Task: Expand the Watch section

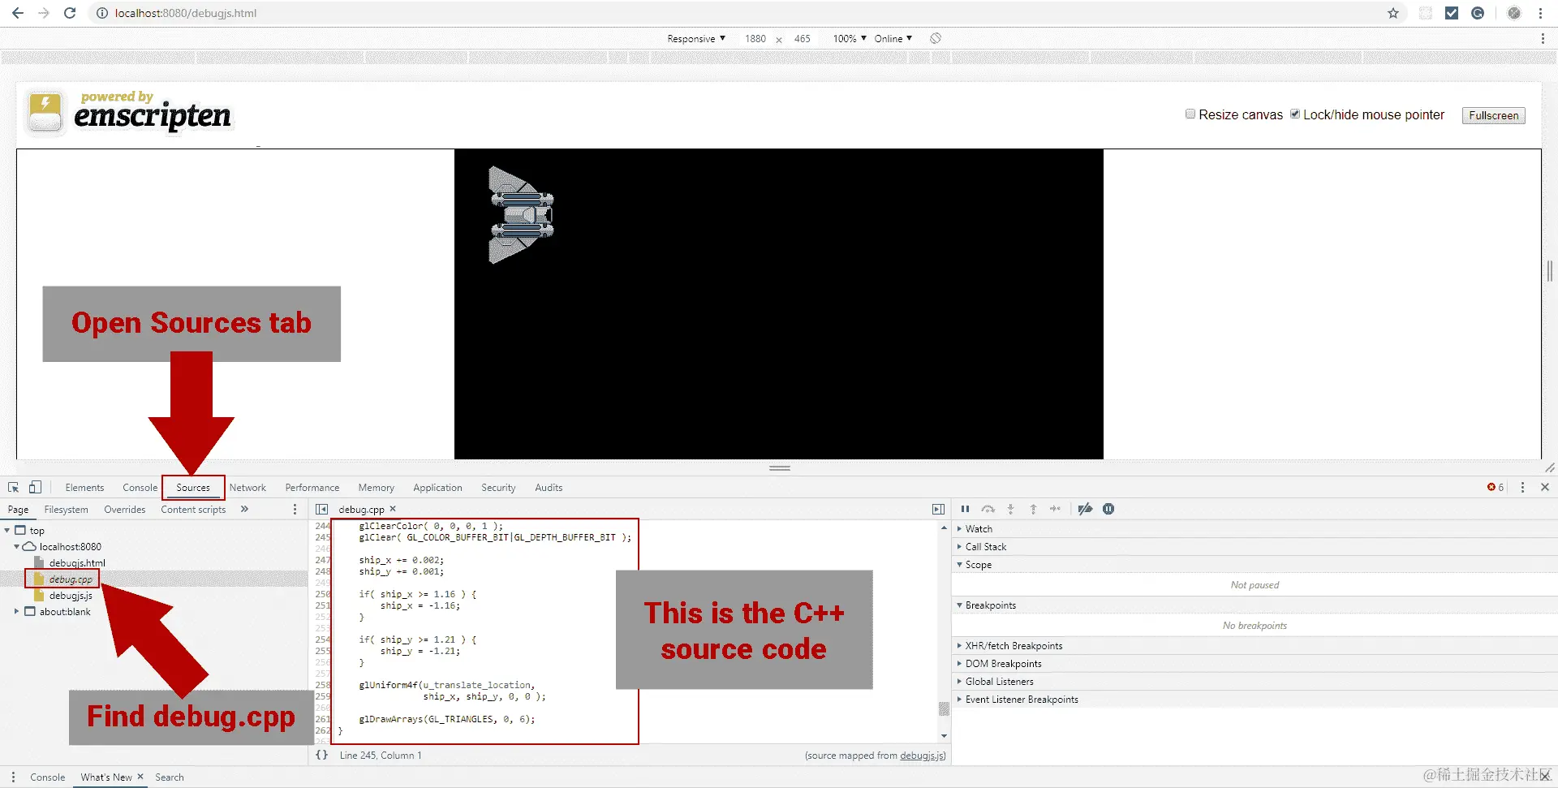Action: point(979,528)
